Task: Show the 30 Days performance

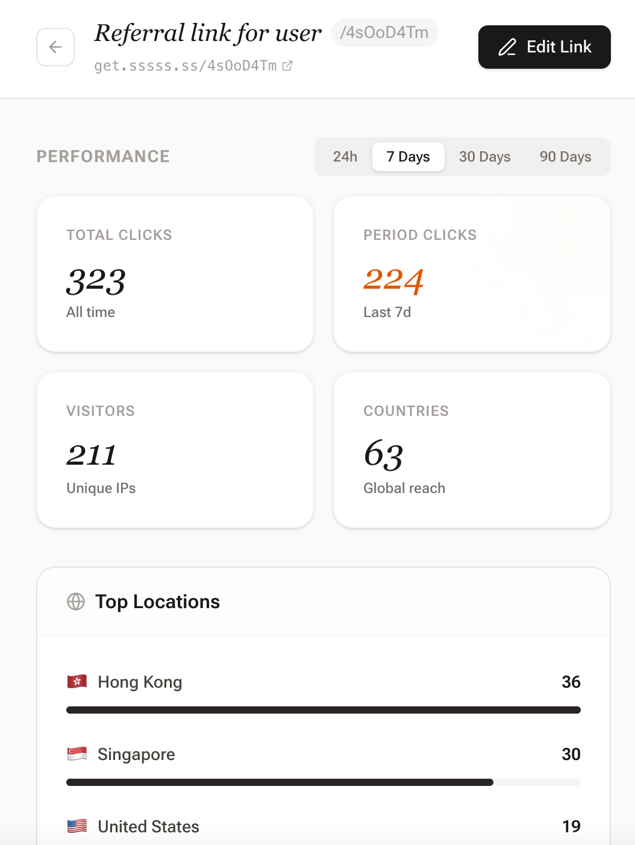Action: [484, 157]
